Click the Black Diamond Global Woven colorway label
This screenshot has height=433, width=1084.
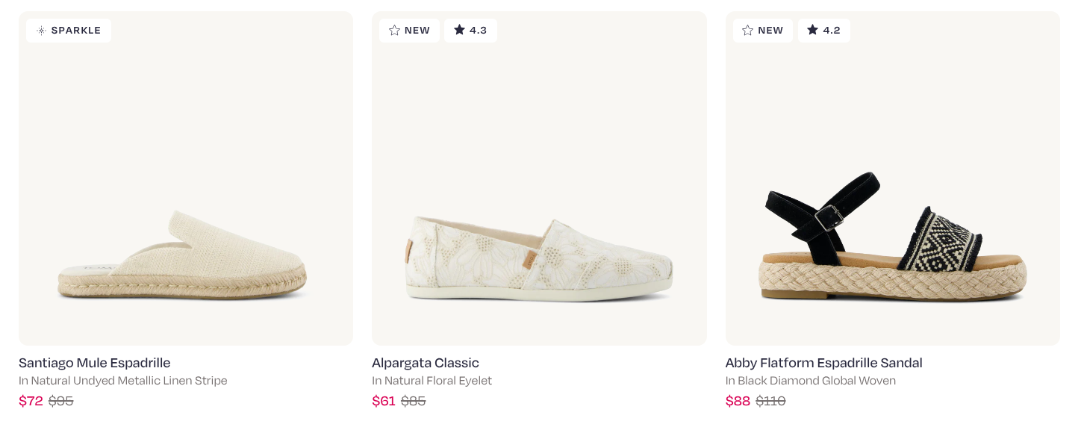811,381
